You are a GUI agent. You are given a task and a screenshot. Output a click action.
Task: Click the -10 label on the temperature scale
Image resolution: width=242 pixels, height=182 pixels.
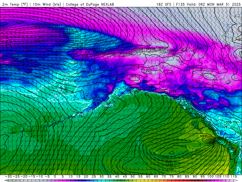click(39, 177)
